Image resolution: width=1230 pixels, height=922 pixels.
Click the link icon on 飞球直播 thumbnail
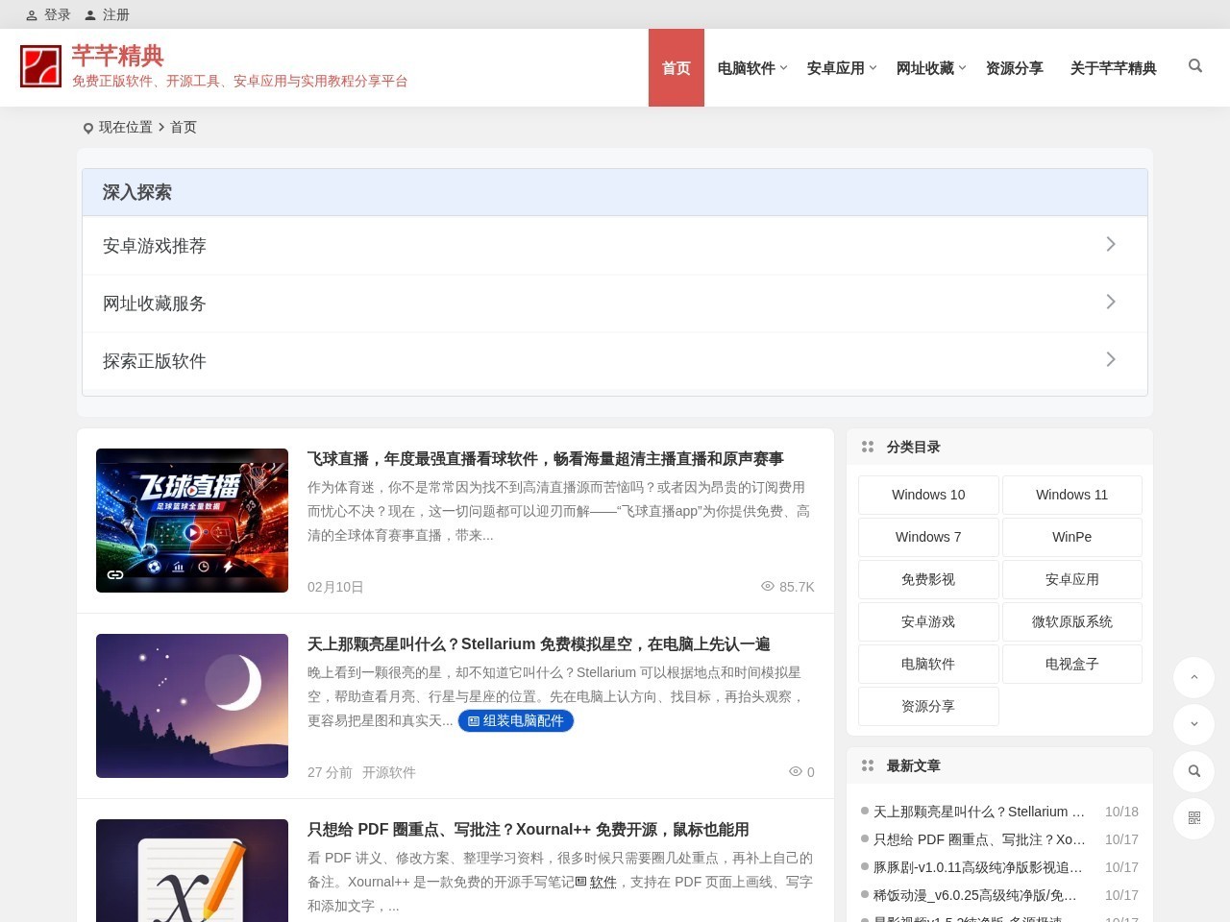(x=115, y=574)
